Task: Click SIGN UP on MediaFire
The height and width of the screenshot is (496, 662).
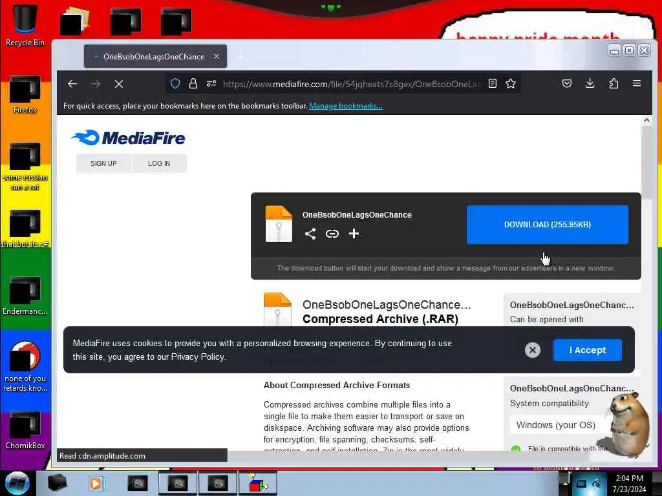Action: click(103, 163)
